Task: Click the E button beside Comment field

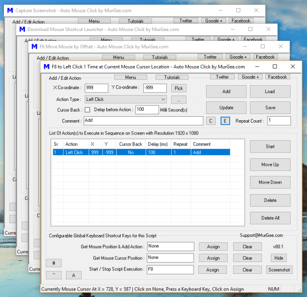Action: point(225,121)
